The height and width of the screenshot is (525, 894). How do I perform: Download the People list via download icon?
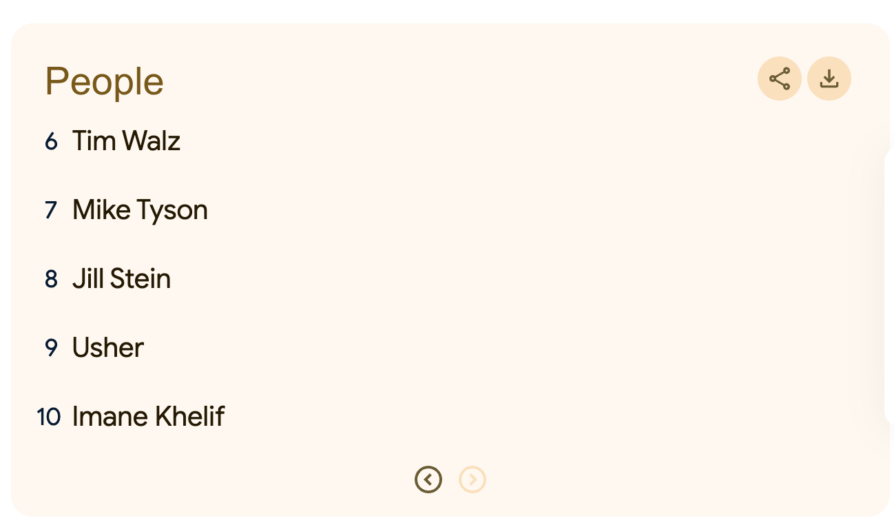tap(829, 79)
